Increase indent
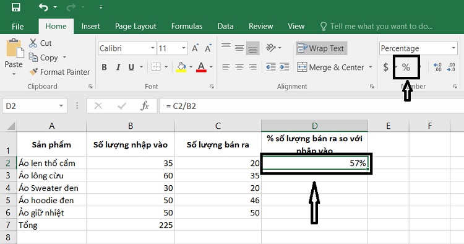The height and width of the screenshot is (244, 464). (x=284, y=68)
